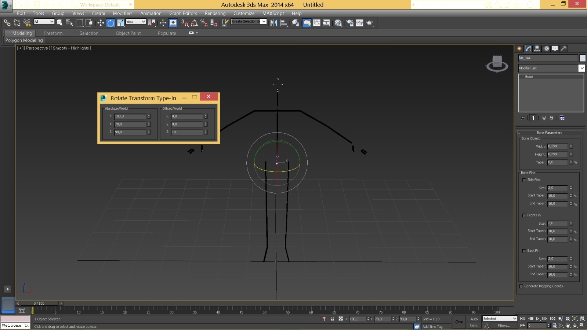Check Generate Mapping Coords option

point(521,286)
